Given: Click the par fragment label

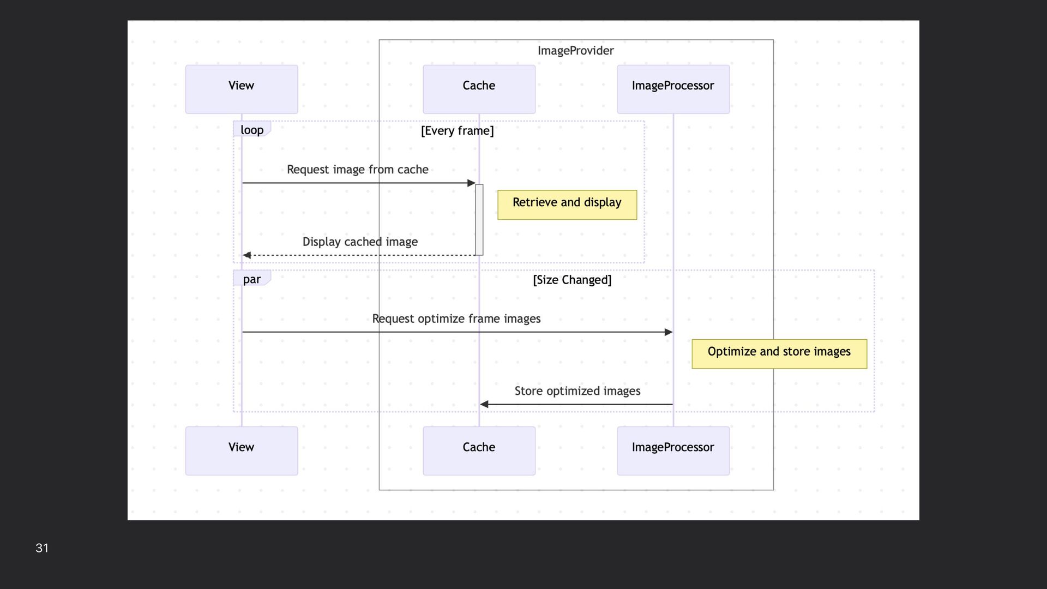Looking at the screenshot, I should [252, 279].
